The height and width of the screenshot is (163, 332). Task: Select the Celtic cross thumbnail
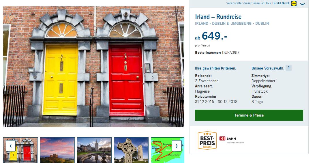point(131,150)
